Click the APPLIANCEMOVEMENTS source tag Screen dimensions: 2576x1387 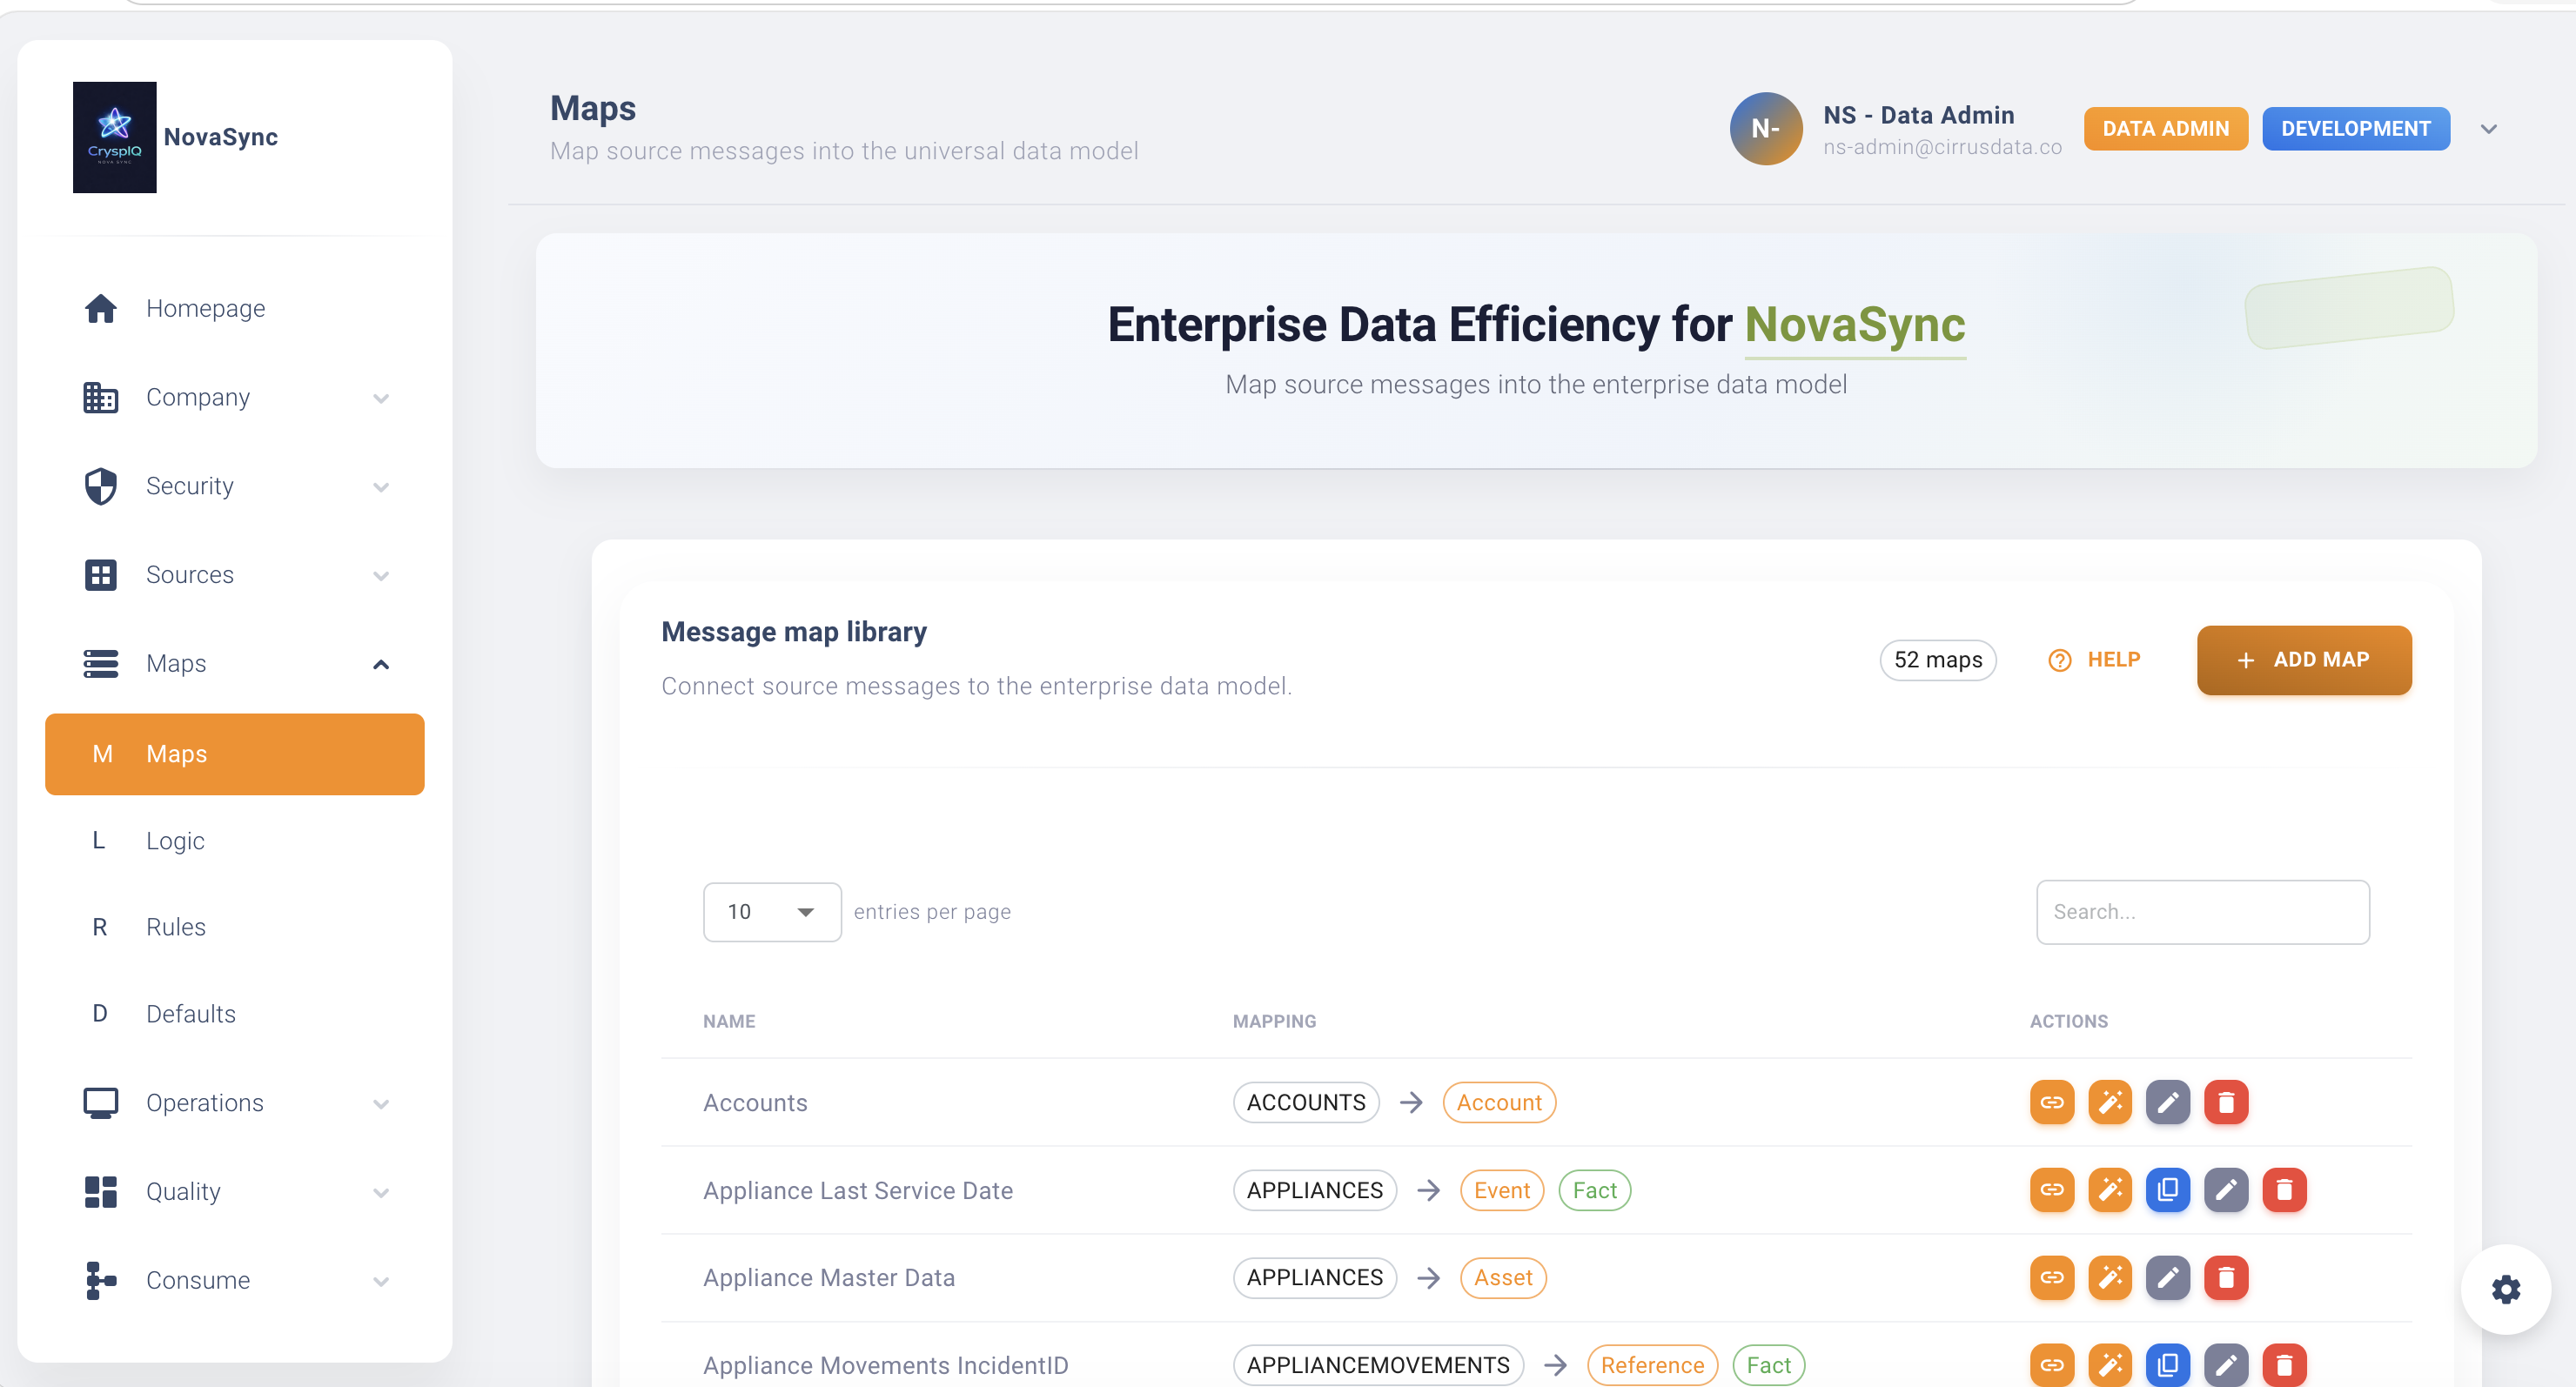1377,1365
